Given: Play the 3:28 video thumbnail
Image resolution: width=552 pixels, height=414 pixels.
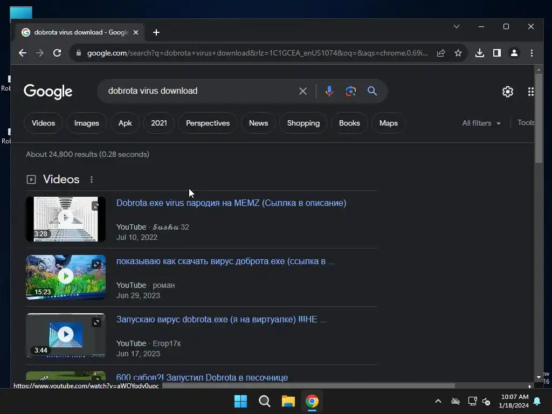Looking at the screenshot, I should coord(65,219).
